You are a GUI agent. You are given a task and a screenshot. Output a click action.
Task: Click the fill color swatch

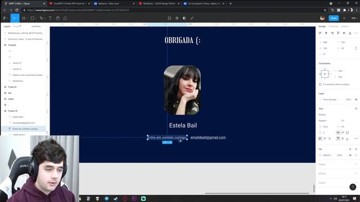click(x=320, y=155)
